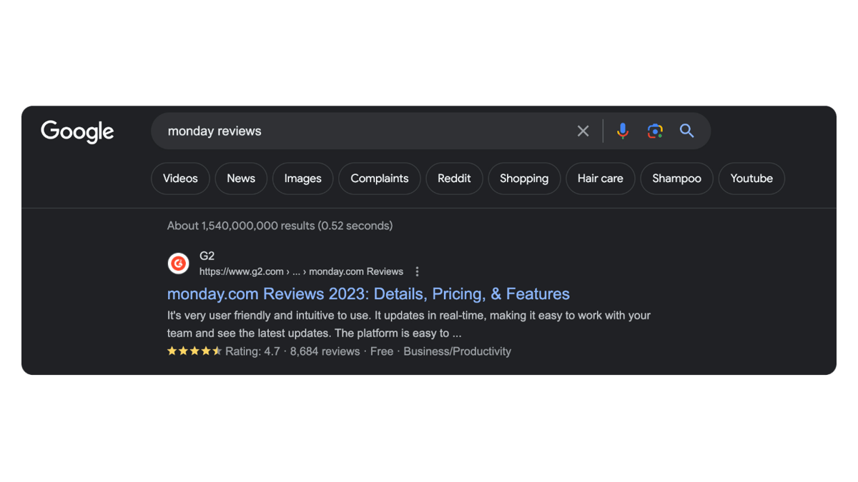Click the magnifying glass search icon
This screenshot has width=858, height=482.
click(x=687, y=131)
